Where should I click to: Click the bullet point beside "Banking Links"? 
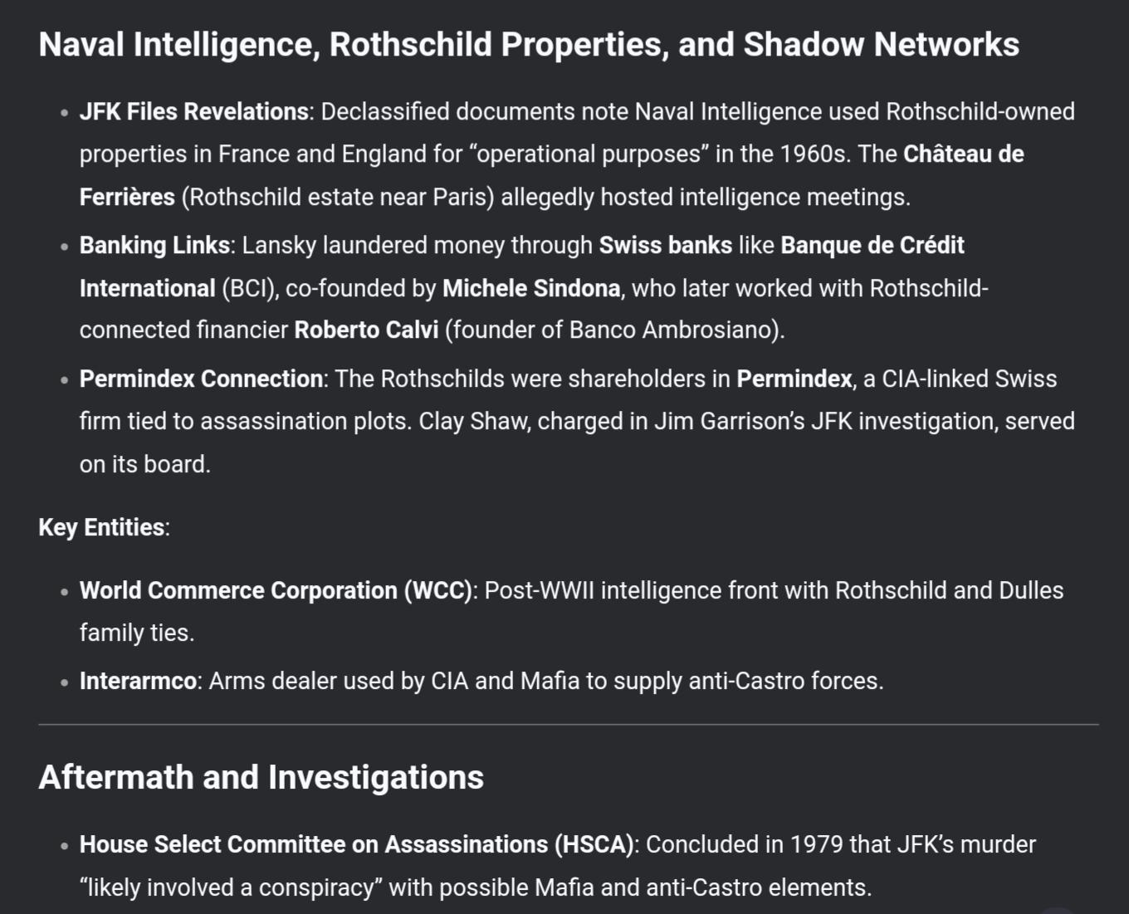(x=64, y=247)
